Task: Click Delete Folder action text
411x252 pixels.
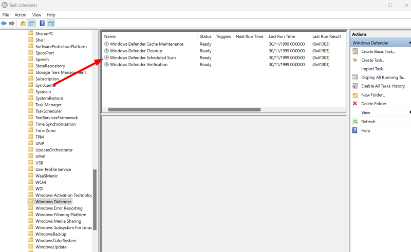Action: (x=374, y=104)
